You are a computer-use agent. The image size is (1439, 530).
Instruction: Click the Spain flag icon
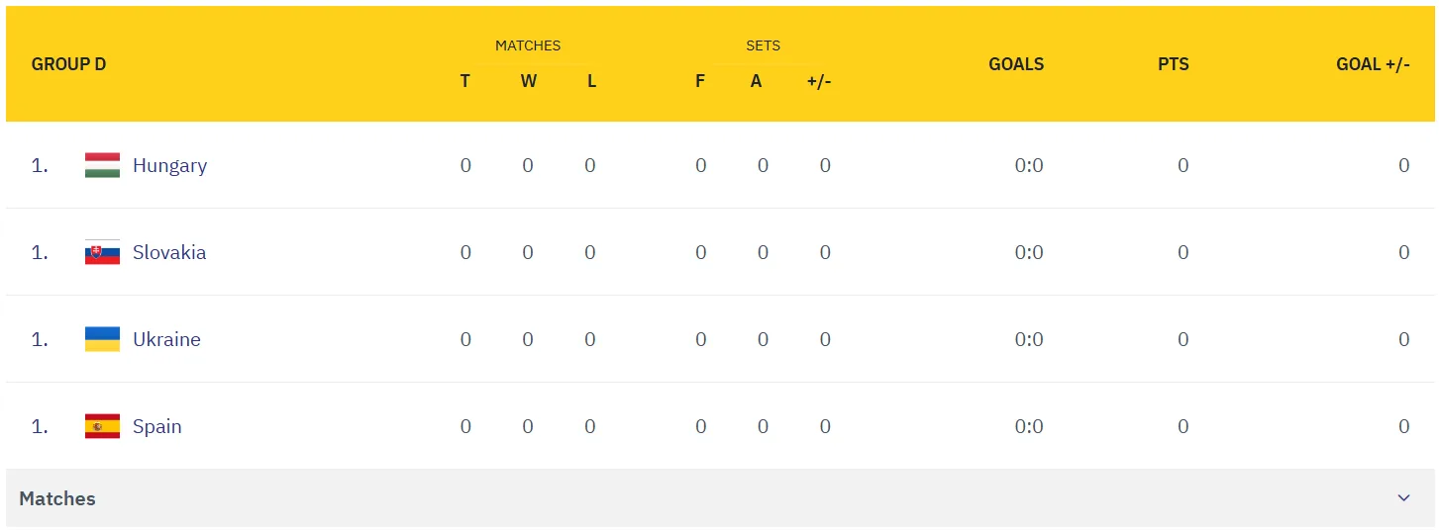102,426
